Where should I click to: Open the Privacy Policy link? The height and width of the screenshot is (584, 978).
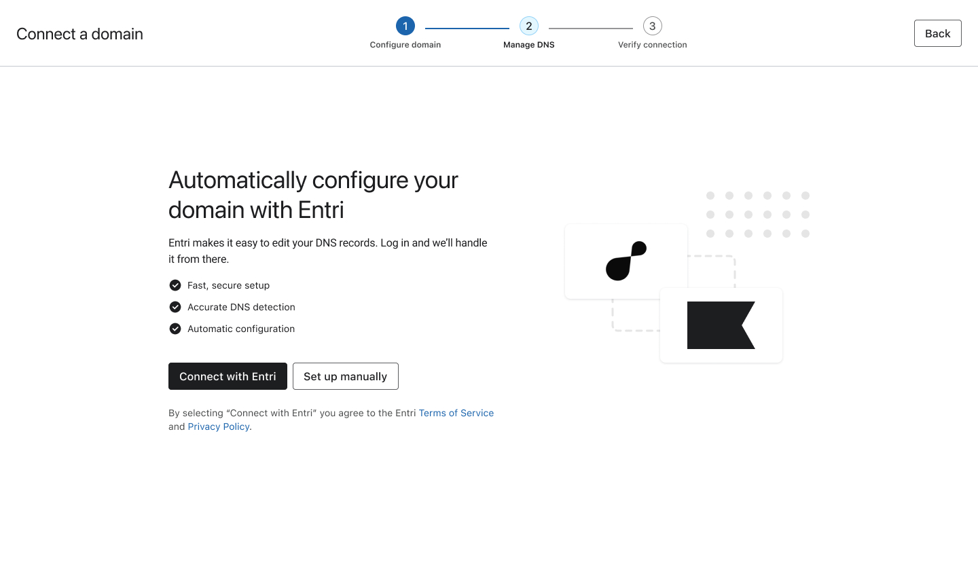(x=219, y=426)
